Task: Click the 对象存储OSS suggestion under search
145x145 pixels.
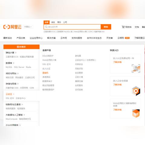Action: (99, 32)
